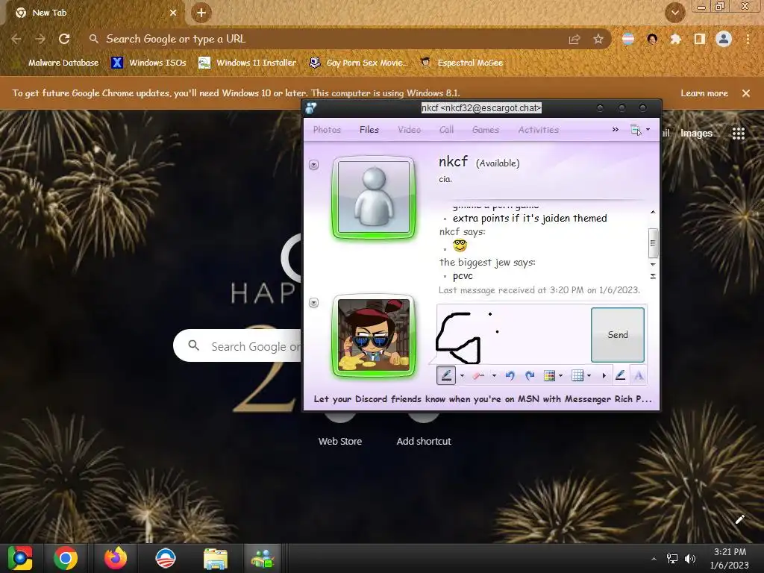Image resolution: width=764 pixels, height=573 pixels.
Task: Open Firefox from the taskbar
Action: tap(116, 558)
